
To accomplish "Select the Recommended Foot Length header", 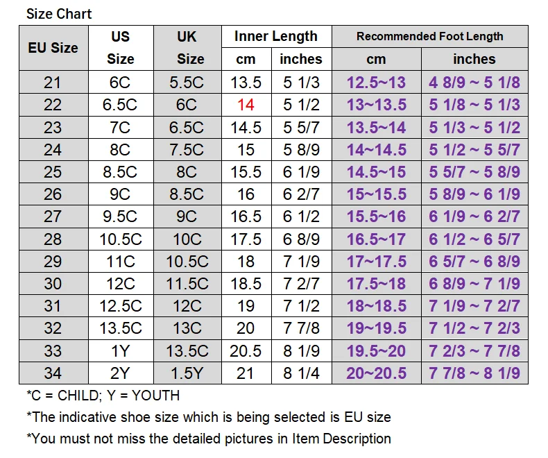I will [429, 37].
